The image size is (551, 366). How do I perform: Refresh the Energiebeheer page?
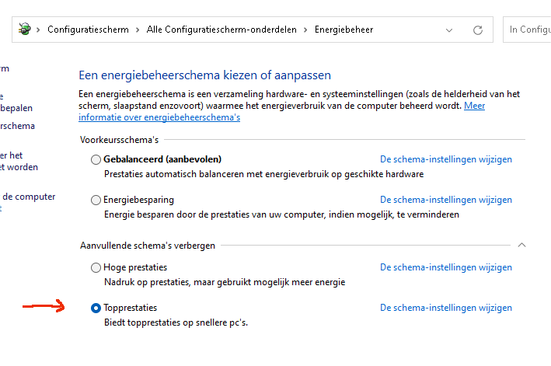click(x=477, y=30)
